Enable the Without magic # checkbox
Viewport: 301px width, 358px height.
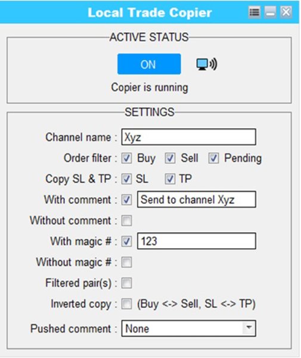[x=126, y=263]
